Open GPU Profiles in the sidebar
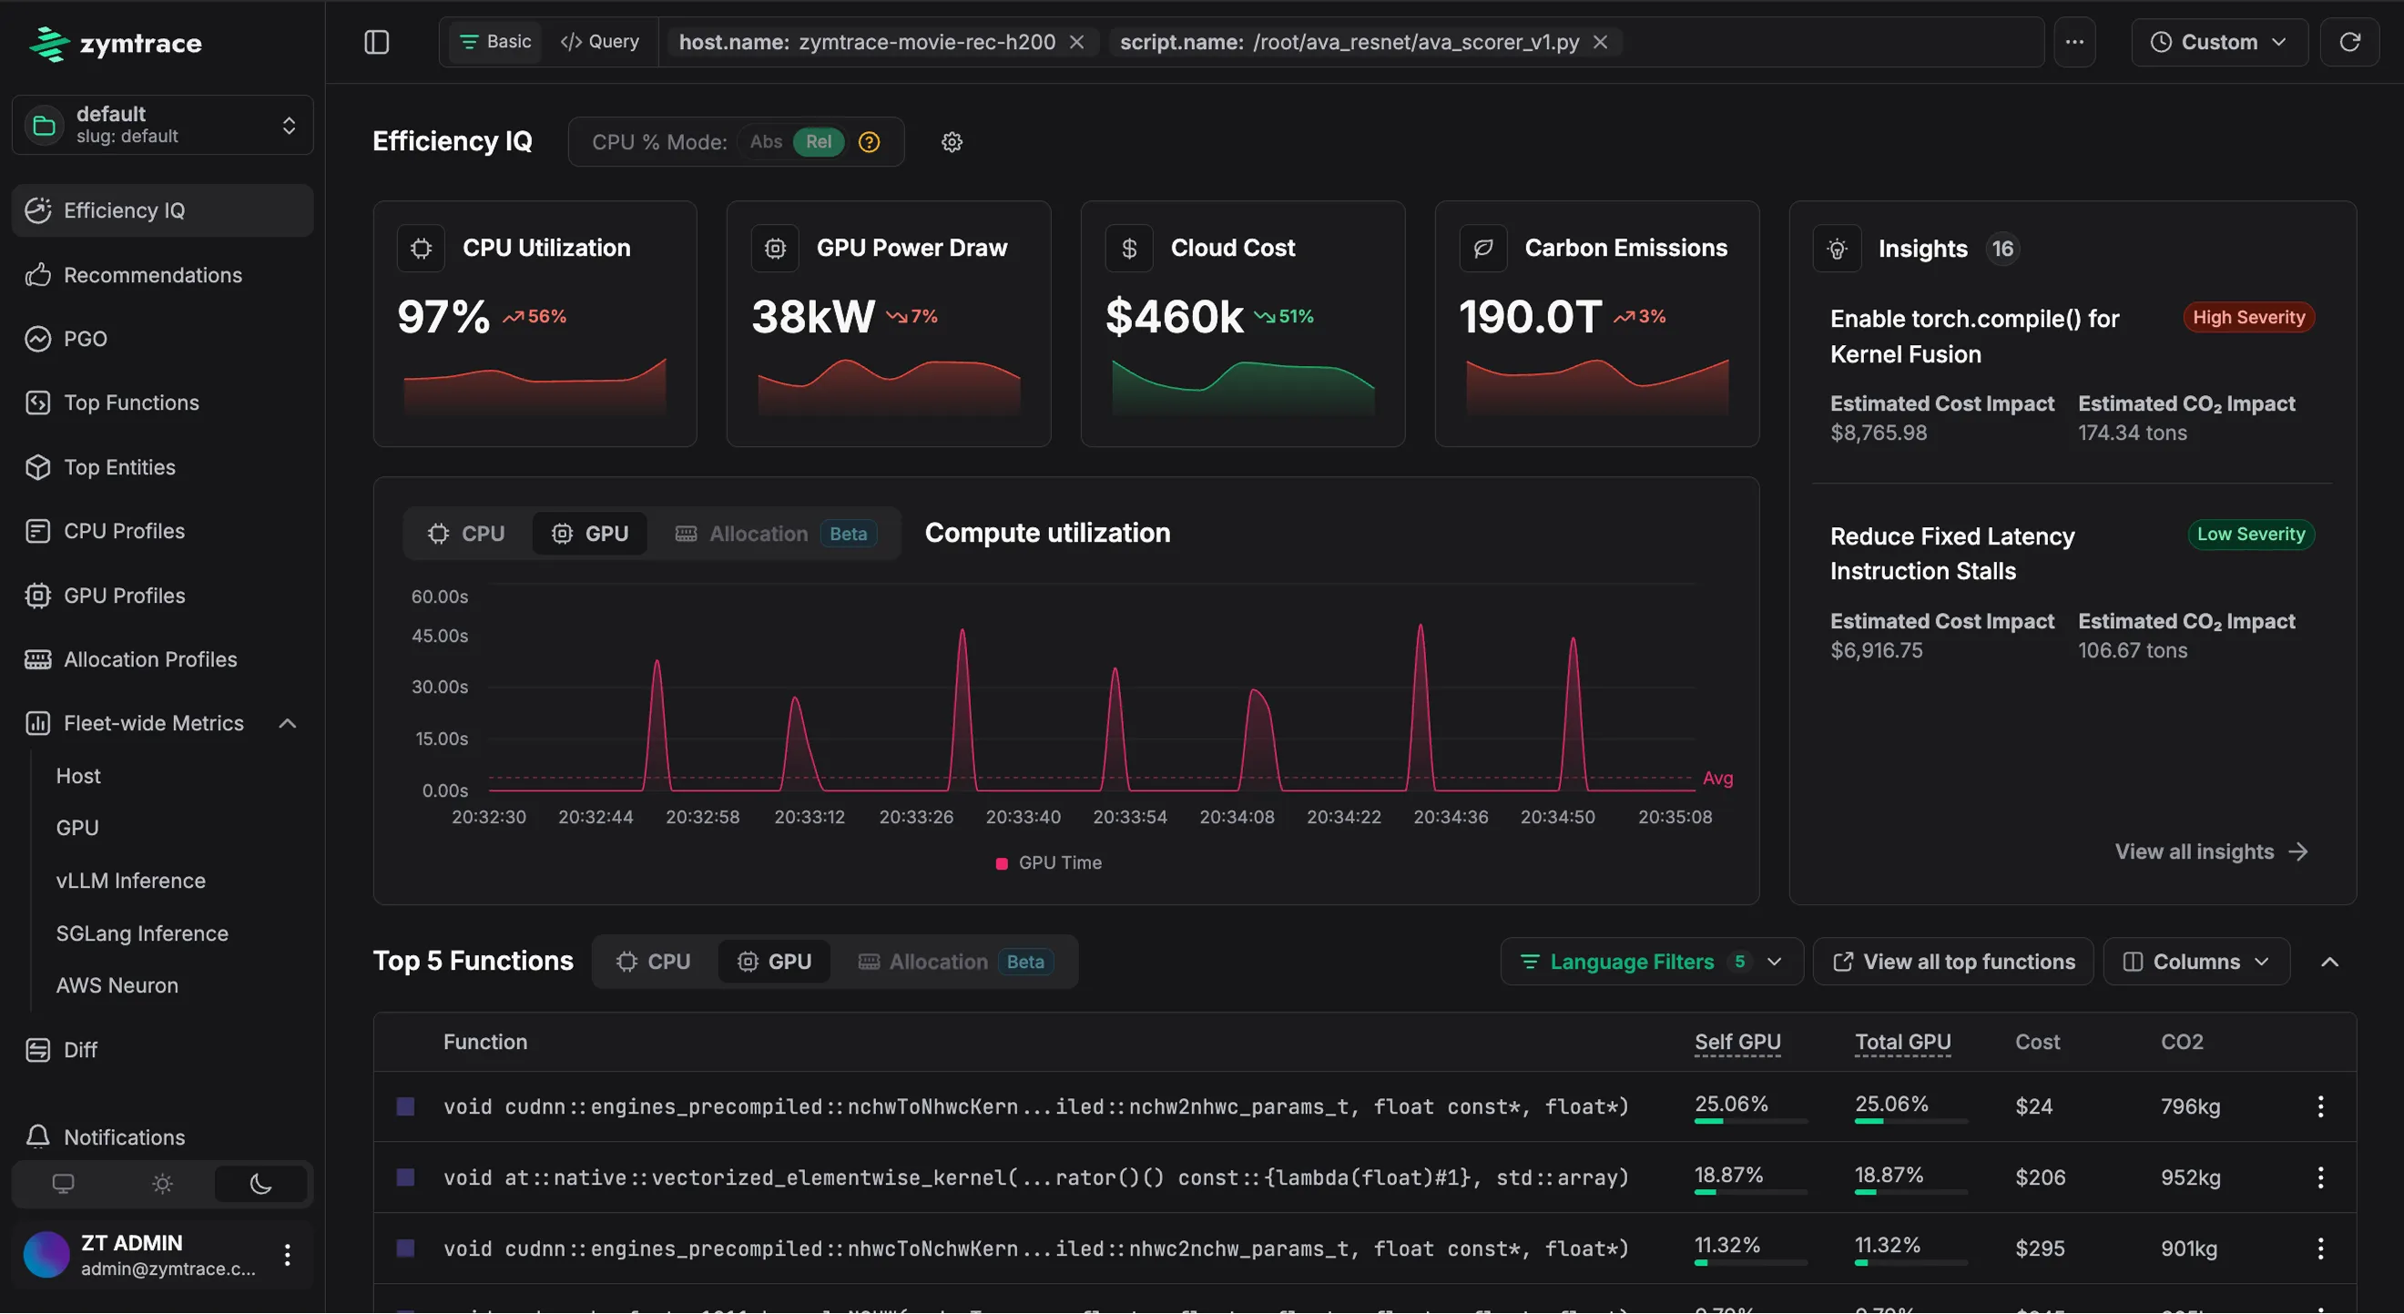 click(124, 596)
